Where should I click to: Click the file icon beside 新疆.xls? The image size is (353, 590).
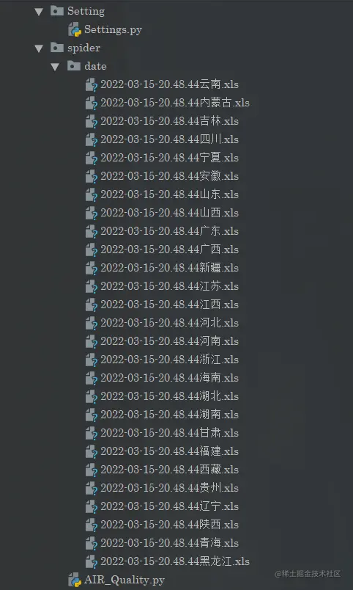click(92, 268)
